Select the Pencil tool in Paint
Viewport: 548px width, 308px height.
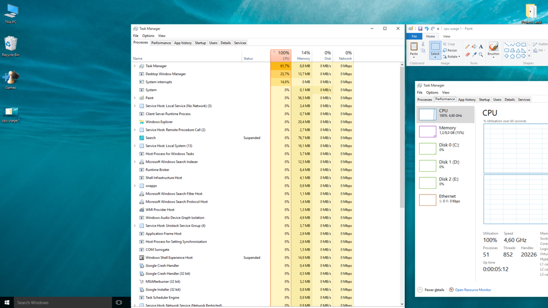468,46
